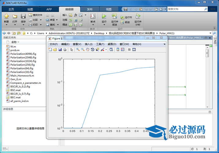
Task: Expand the Run dropdown arrow
Action: [104, 25]
